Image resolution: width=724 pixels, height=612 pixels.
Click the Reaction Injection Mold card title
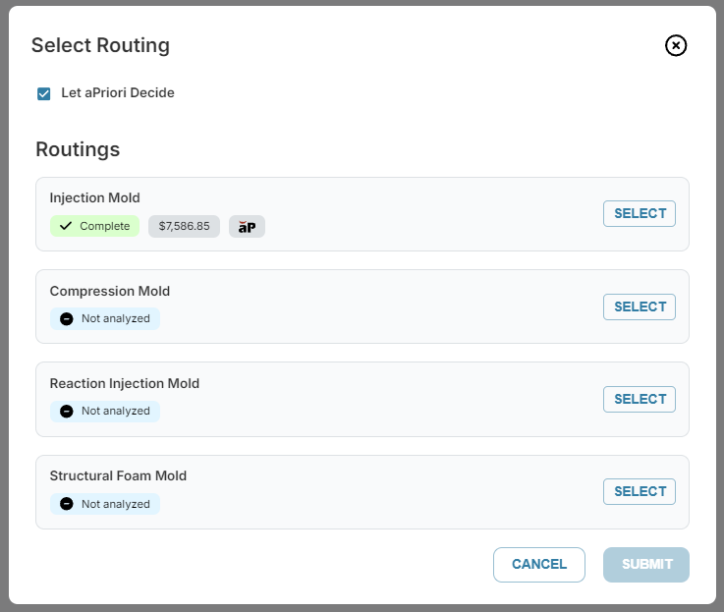125,383
